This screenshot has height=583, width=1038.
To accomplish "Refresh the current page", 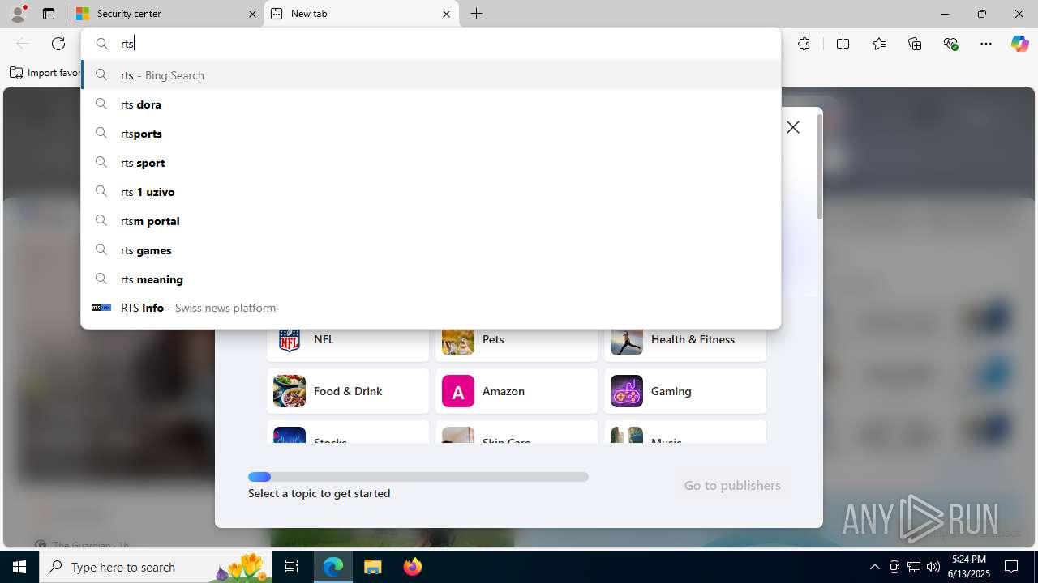I will (58, 44).
